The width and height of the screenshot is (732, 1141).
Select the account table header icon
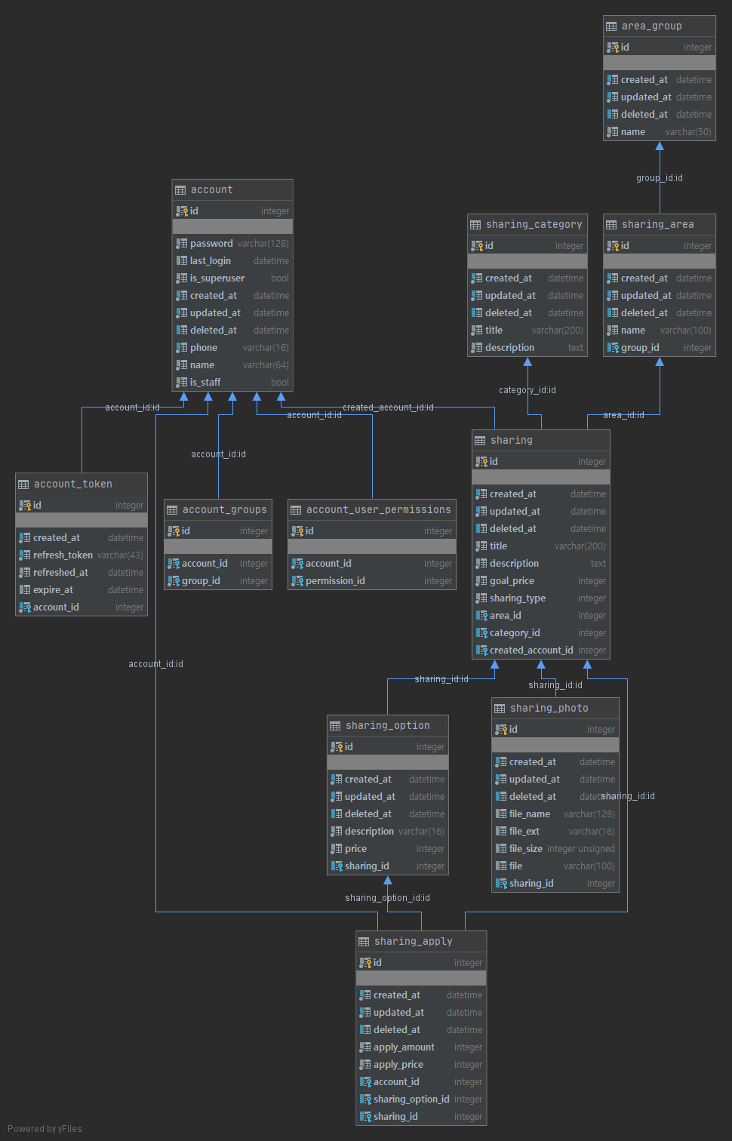pos(180,190)
